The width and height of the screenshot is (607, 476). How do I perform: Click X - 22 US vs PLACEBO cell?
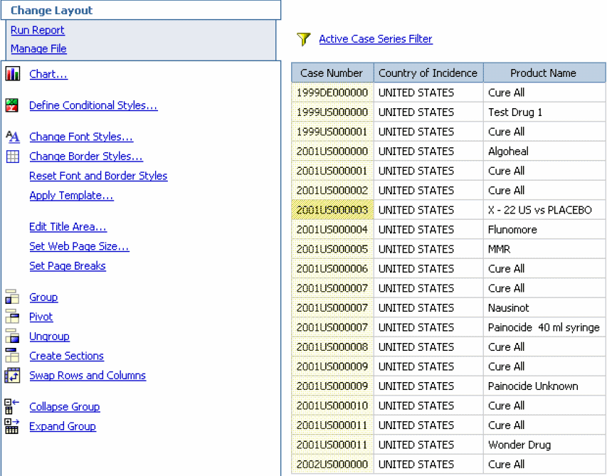[x=544, y=210]
